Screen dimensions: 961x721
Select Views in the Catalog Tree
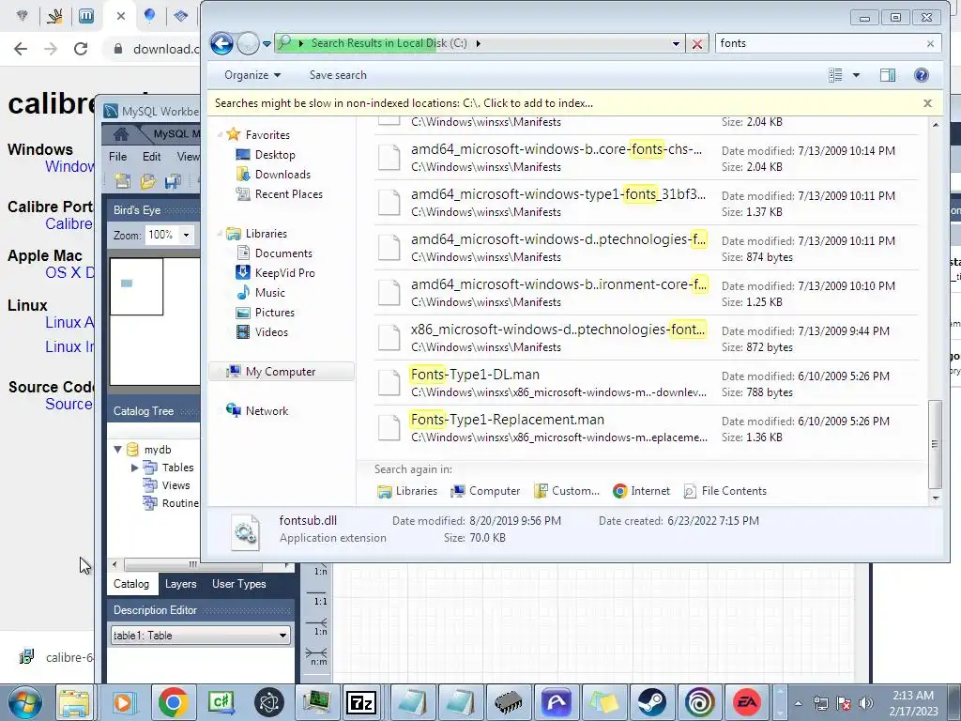175,485
